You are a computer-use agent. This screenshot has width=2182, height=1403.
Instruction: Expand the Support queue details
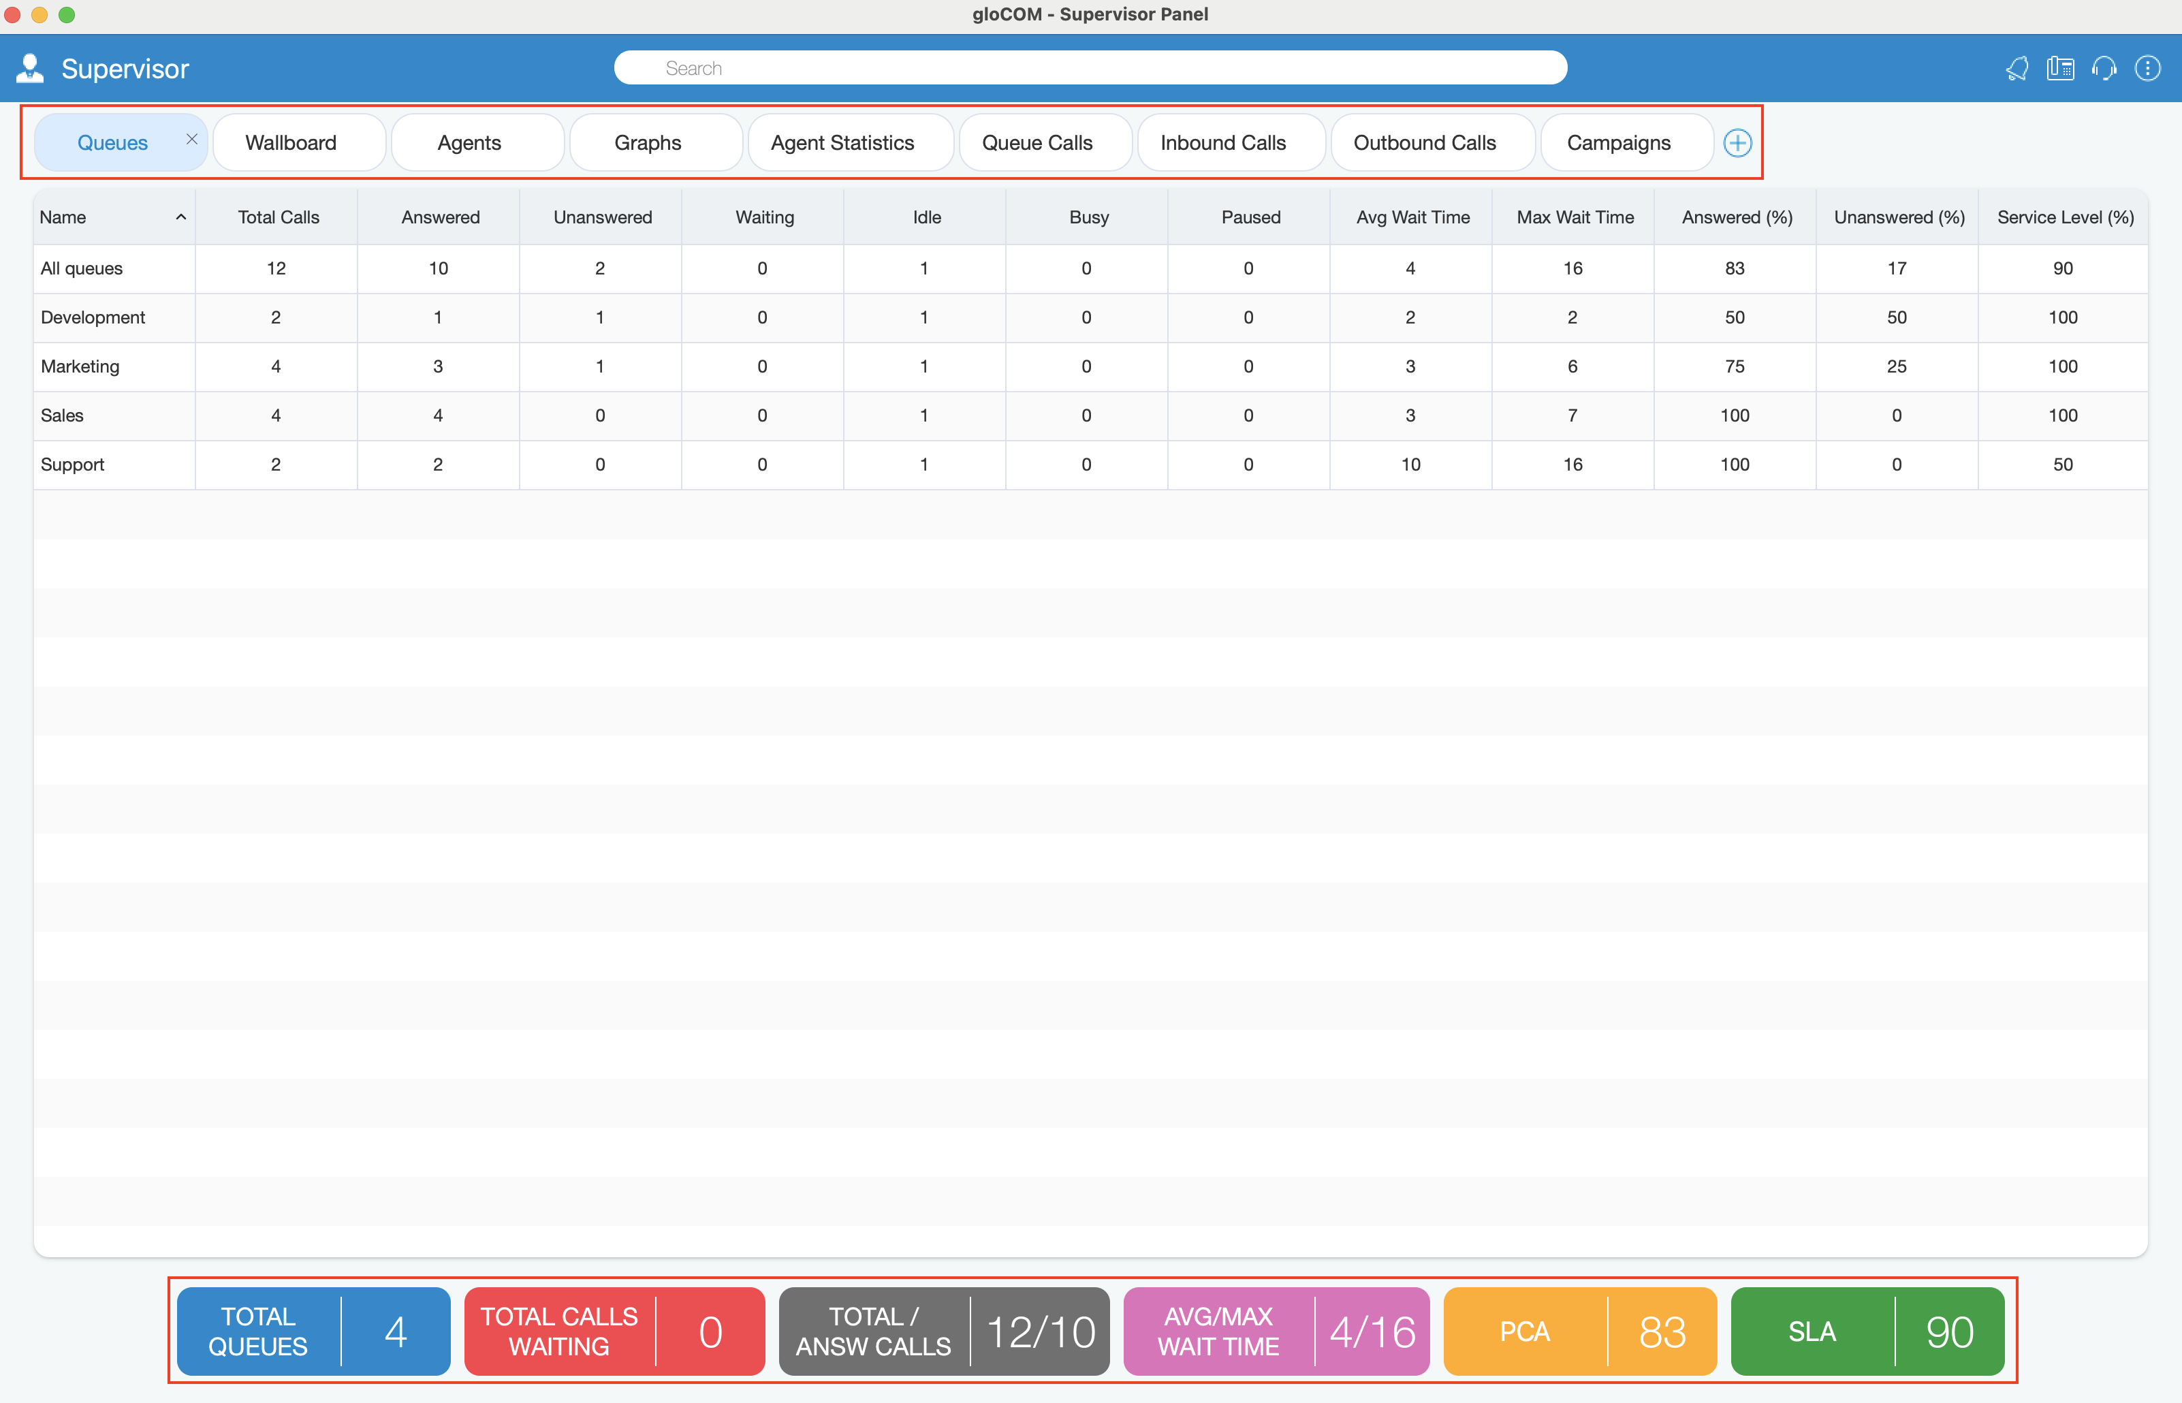72,464
